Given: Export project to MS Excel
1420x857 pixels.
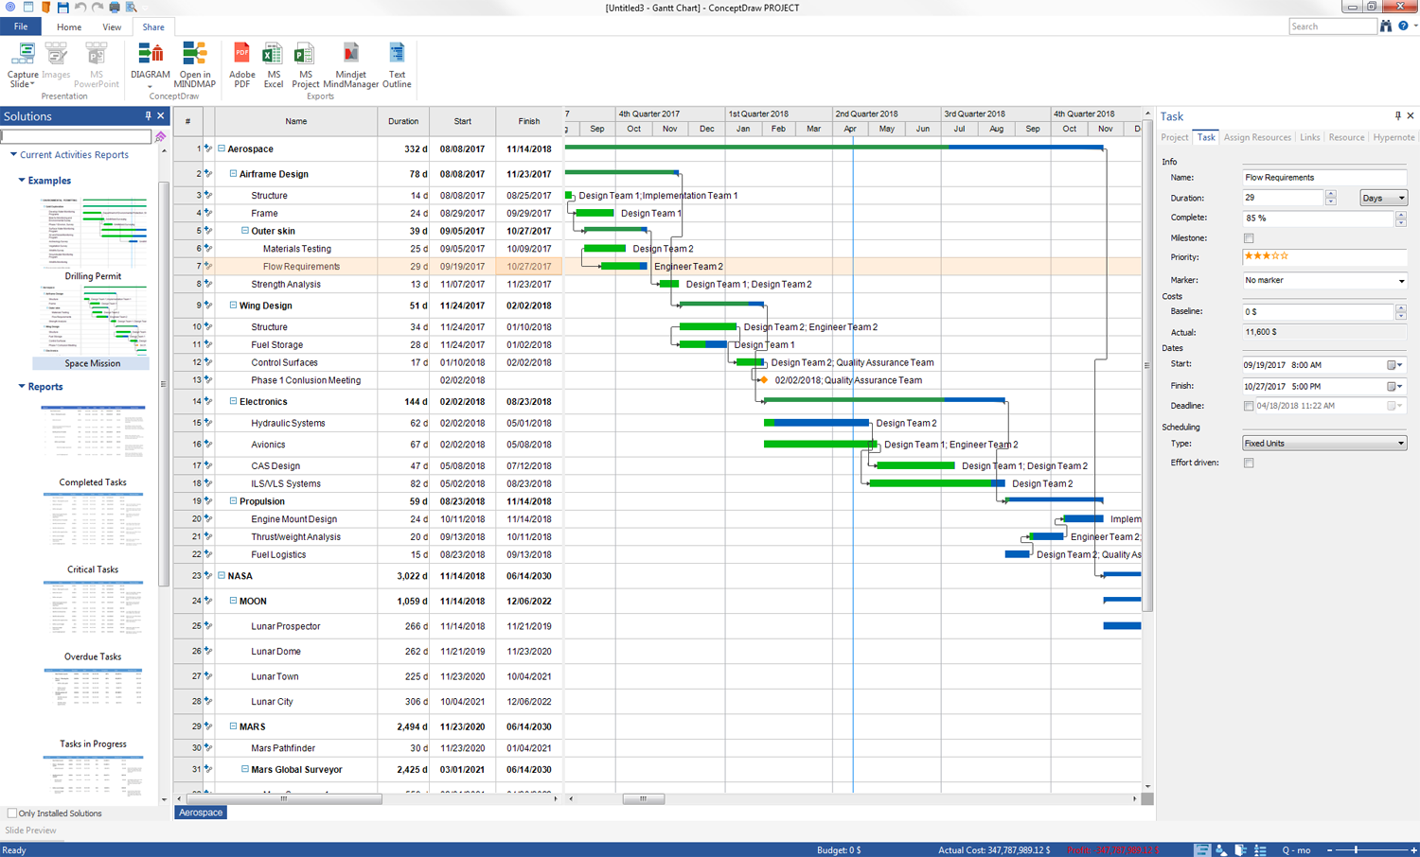Looking at the screenshot, I should tap(273, 59).
